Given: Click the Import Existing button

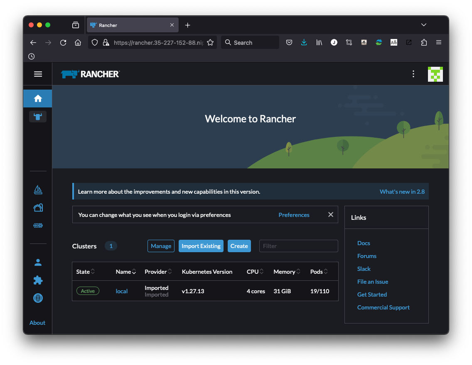Looking at the screenshot, I should click(x=201, y=246).
